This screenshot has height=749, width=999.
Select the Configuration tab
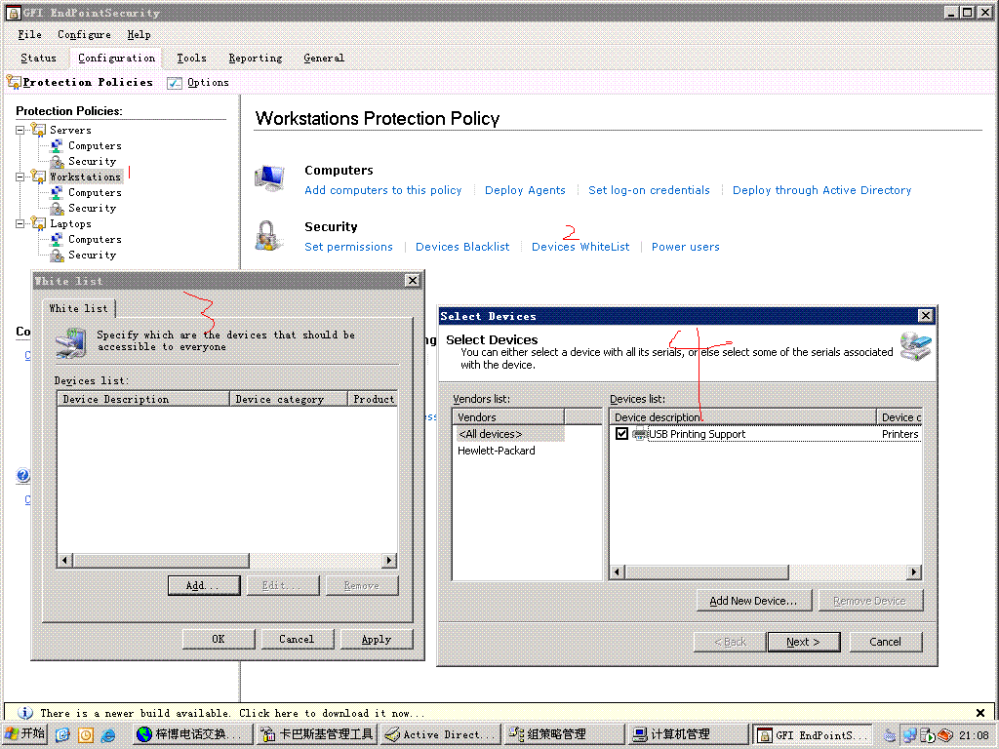[x=117, y=58]
